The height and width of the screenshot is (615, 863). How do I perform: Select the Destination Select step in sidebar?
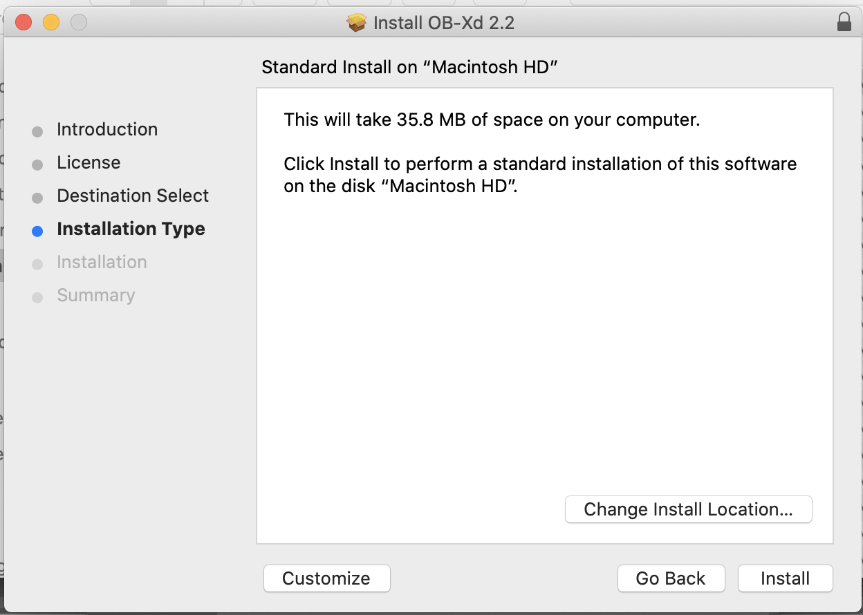(x=133, y=196)
